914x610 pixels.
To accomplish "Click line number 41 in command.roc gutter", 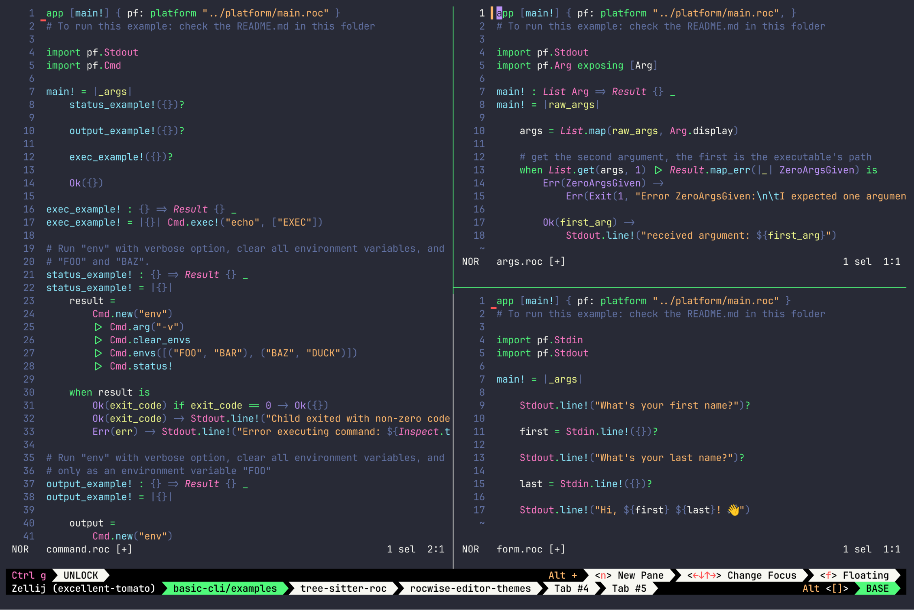I will click(29, 536).
